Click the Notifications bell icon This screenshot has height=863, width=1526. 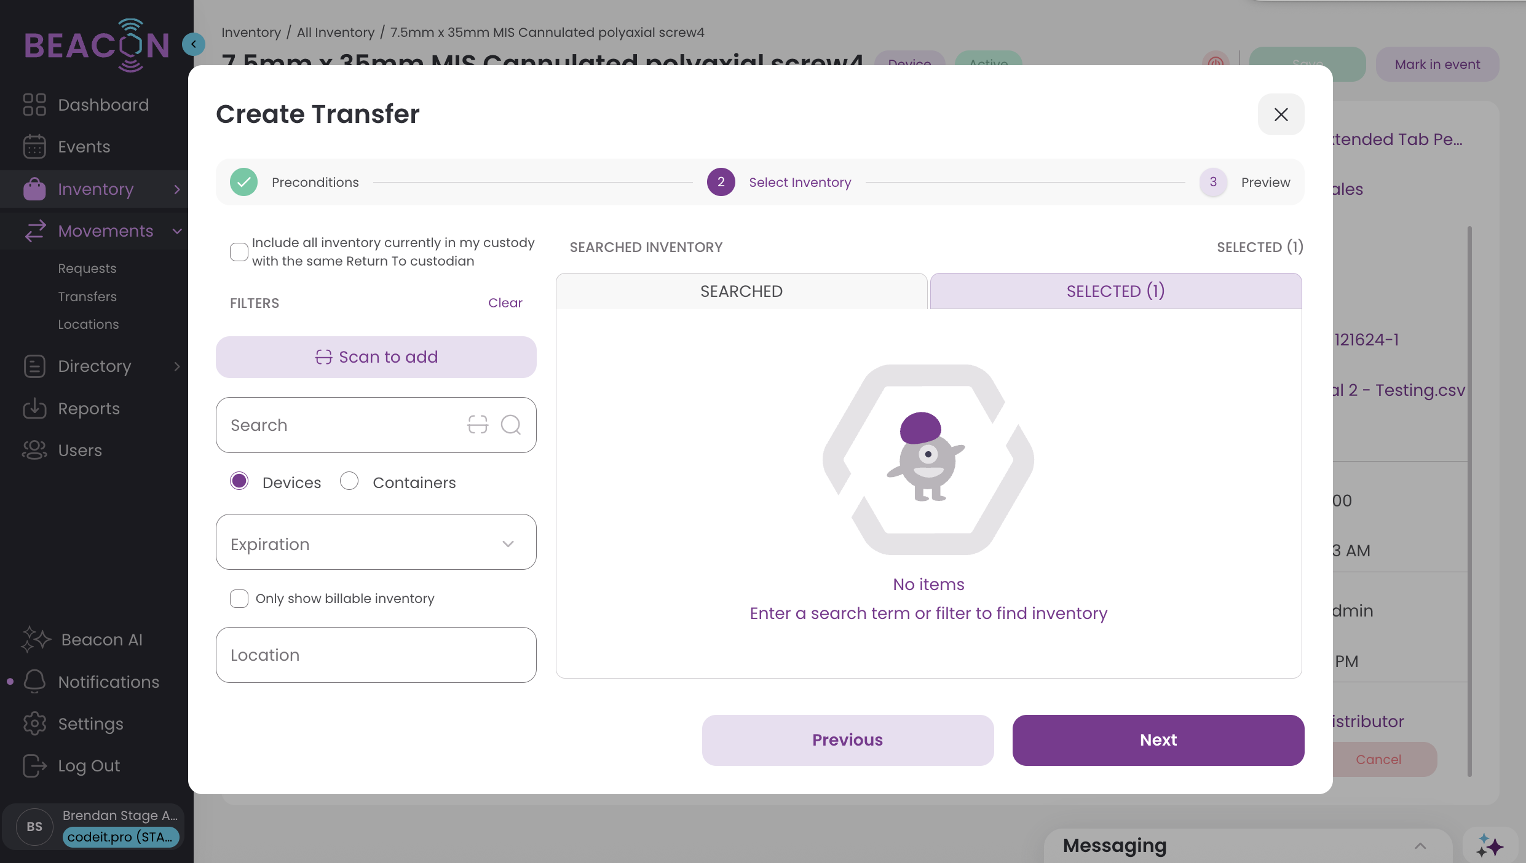coord(34,682)
